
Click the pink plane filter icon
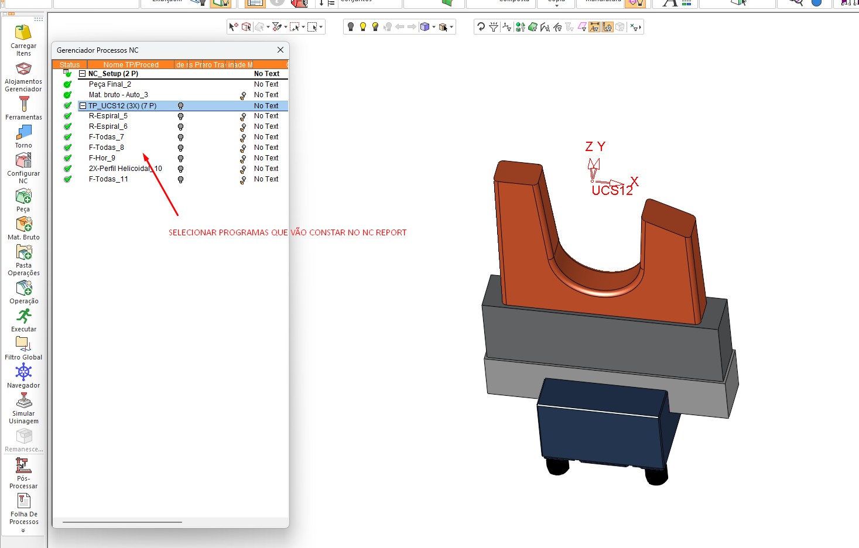click(x=582, y=27)
